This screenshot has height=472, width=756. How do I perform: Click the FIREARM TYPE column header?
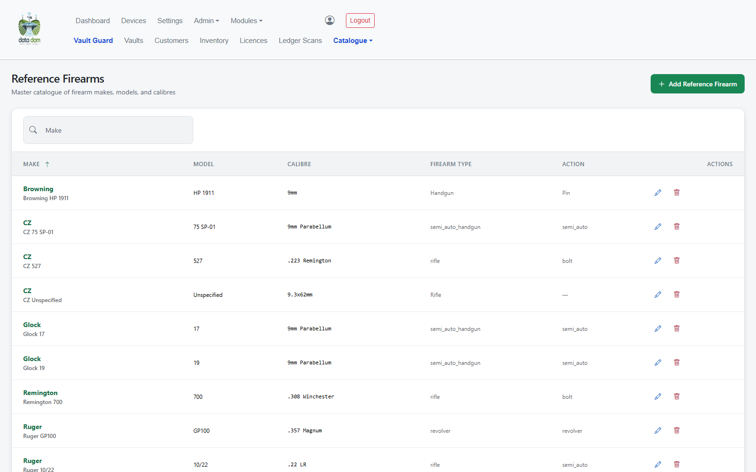(451, 164)
